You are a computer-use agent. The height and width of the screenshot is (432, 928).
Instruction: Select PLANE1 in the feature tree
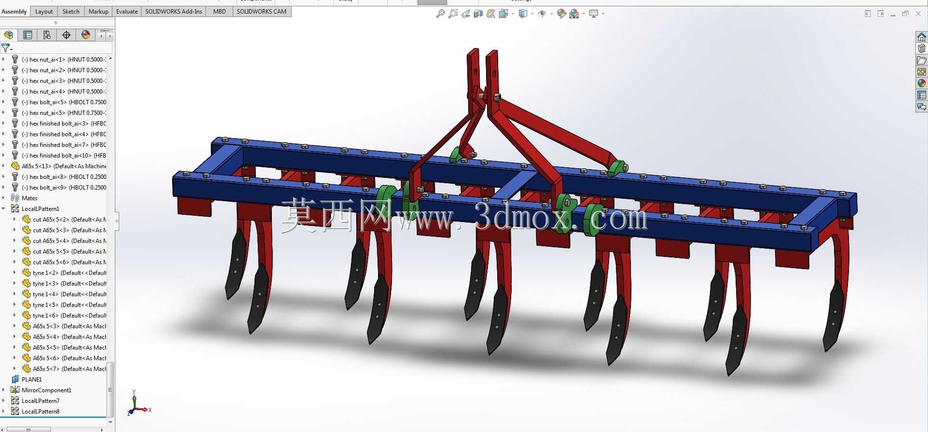[x=32, y=379]
